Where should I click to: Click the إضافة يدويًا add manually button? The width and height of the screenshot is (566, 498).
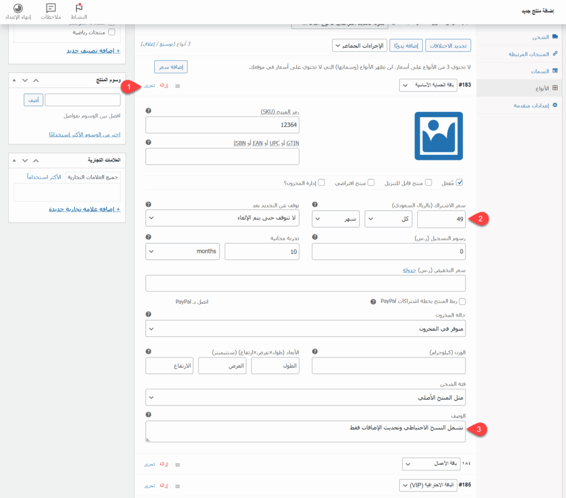[x=406, y=45]
